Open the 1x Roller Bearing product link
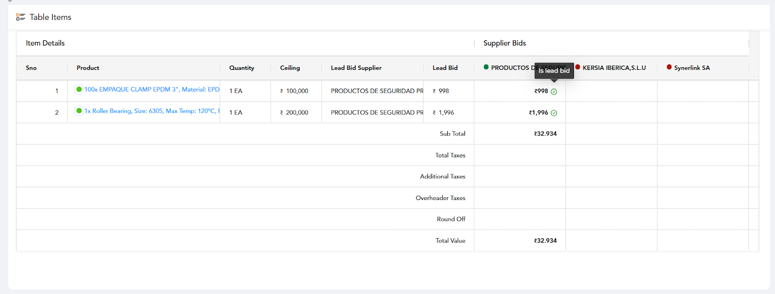Viewport: 775px width, 294px height. [152, 111]
